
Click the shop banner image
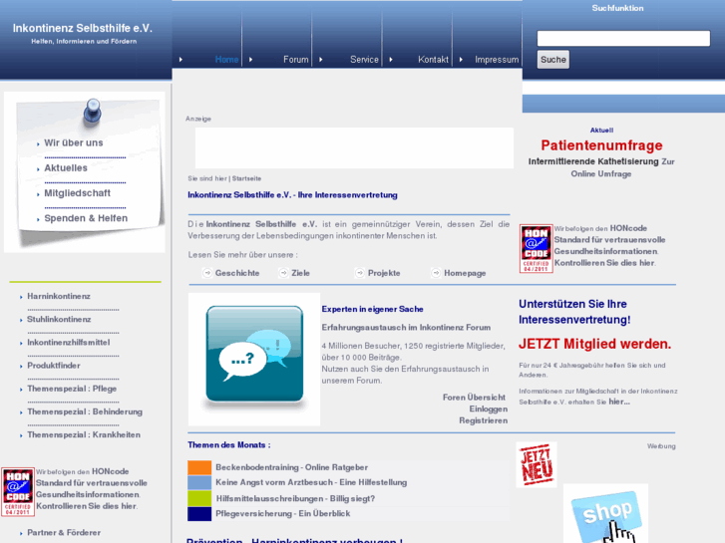click(605, 514)
